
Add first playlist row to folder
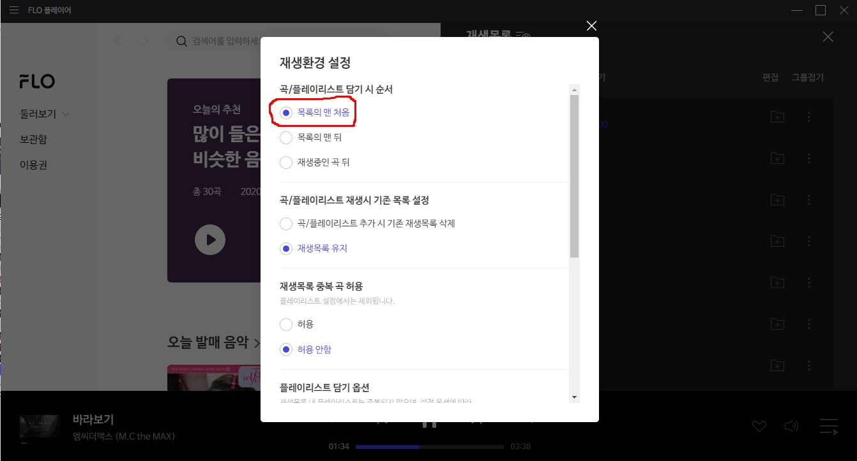(x=777, y=117)
